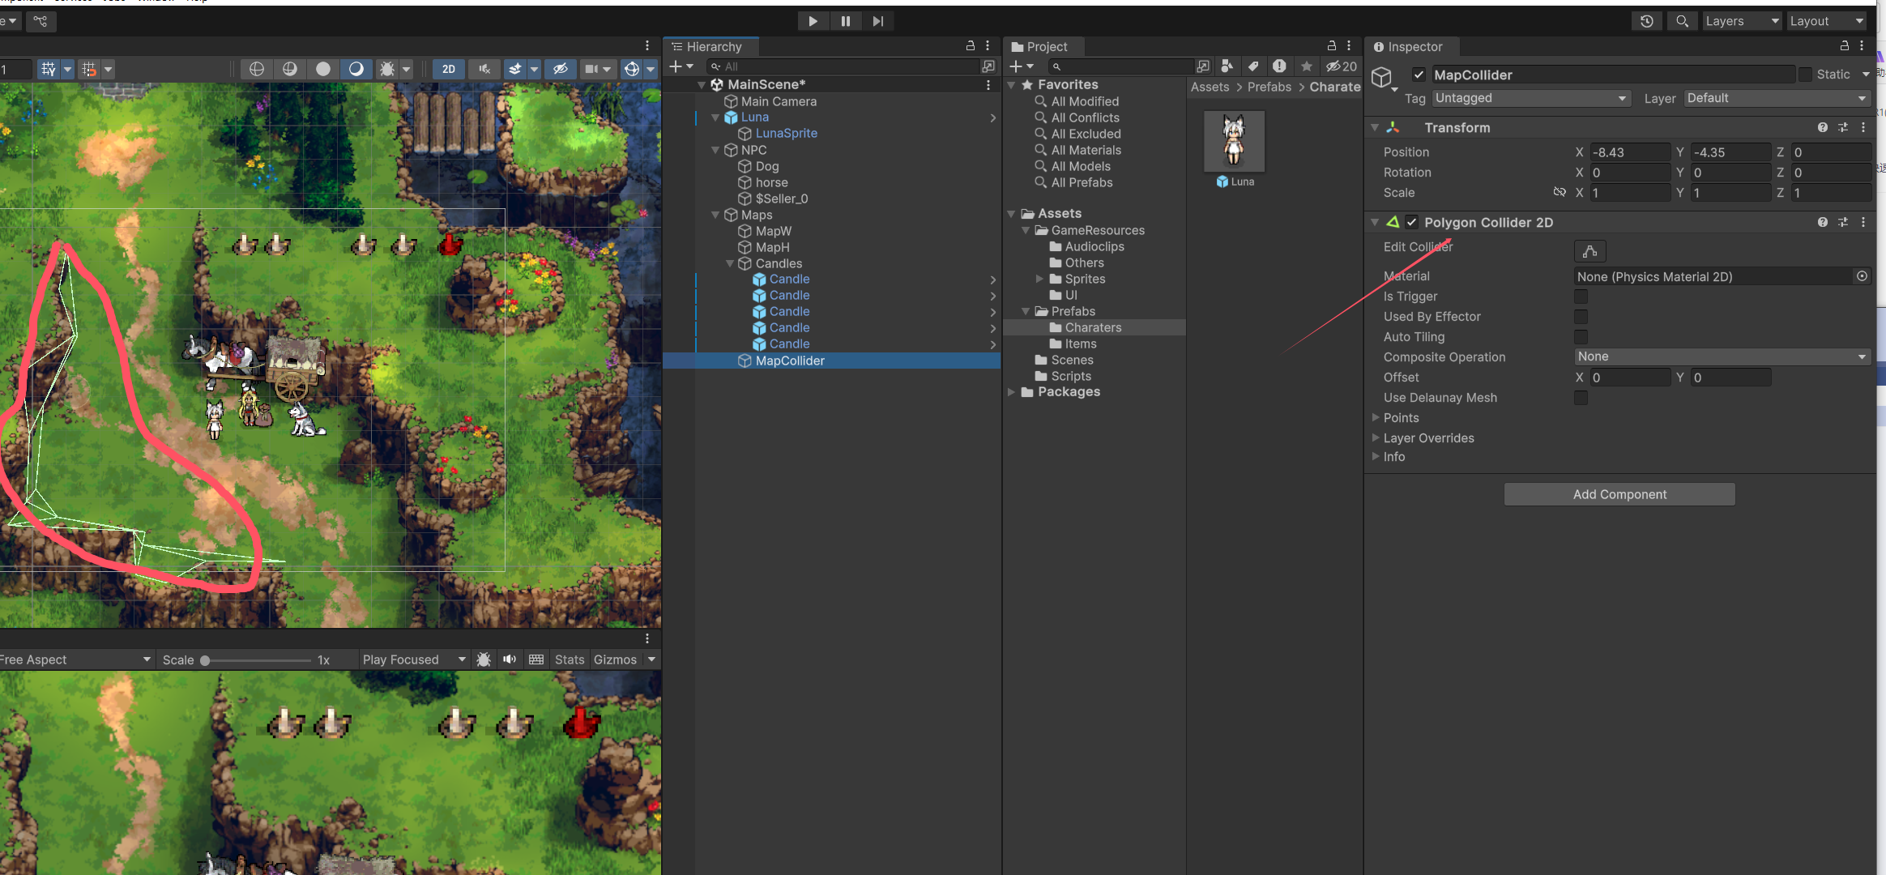Select the Hierarchy tab

pyautogui.click(x=711, y=47)
